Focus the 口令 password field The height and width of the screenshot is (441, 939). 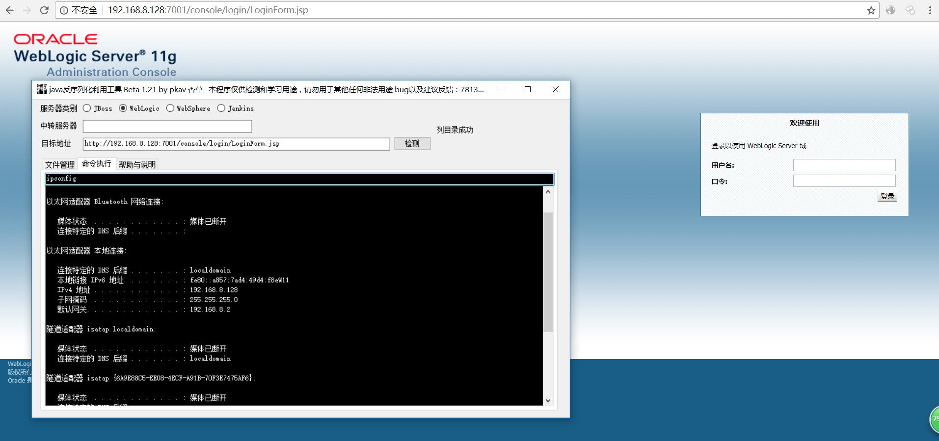point(844,181)
